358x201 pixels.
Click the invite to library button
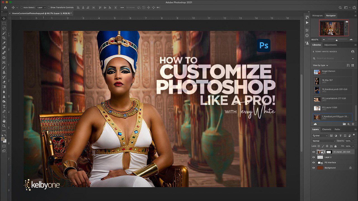(353, 52)
